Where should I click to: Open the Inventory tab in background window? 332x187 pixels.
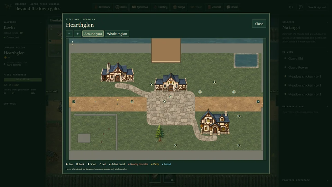point(102,7)
